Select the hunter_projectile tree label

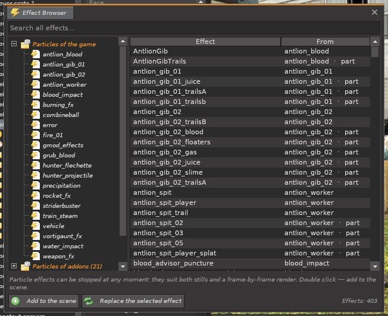(68, 176)
